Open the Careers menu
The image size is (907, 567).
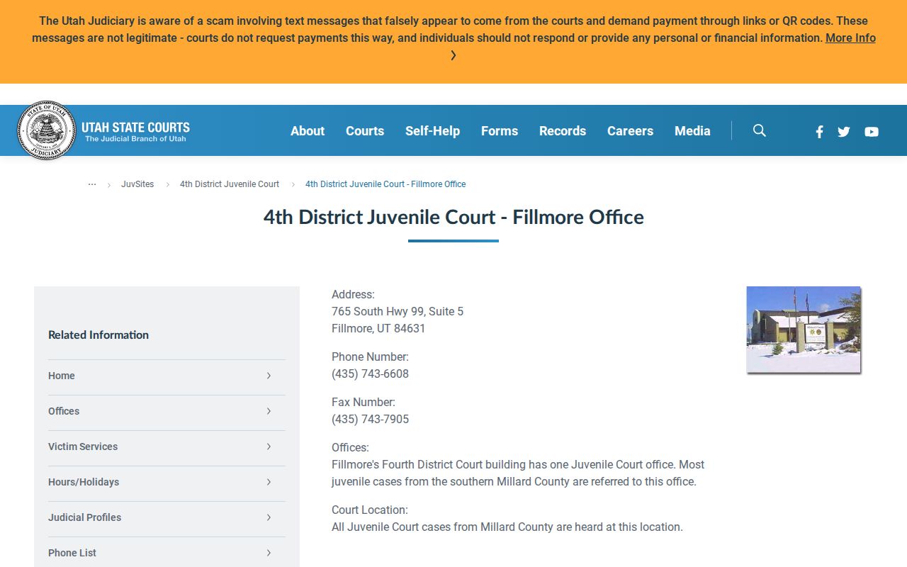[x=630, y=131]
